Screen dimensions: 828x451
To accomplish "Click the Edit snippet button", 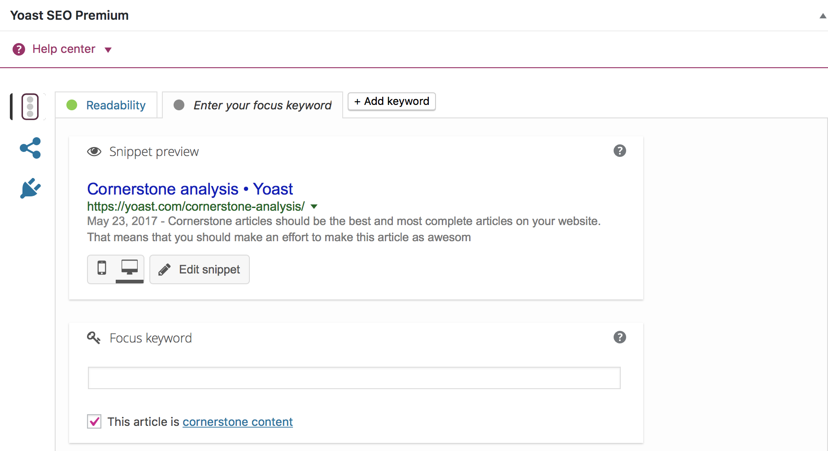I will (200, 269).
